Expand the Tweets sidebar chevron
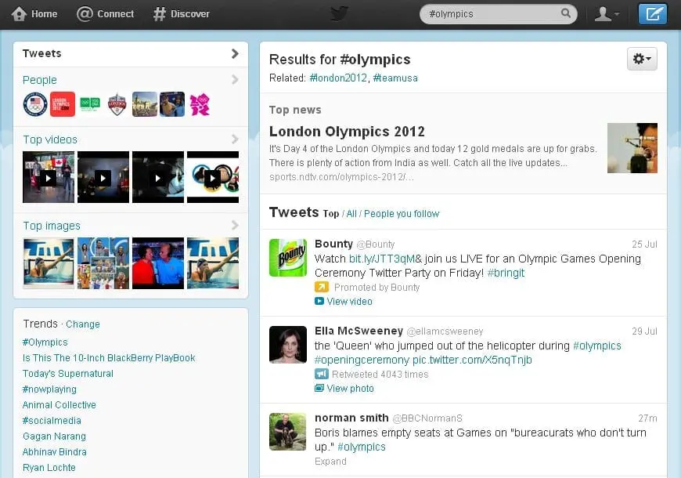The image size is (681, 478). point(235,53)
